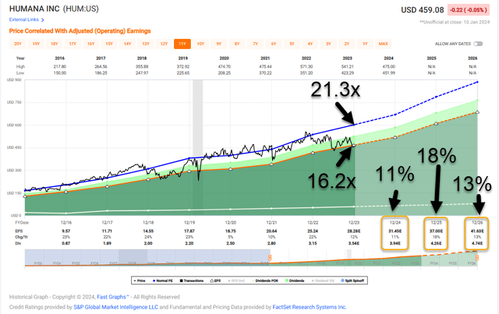Open S&P Global Market Intelligence LLC link

pos(116,307)
